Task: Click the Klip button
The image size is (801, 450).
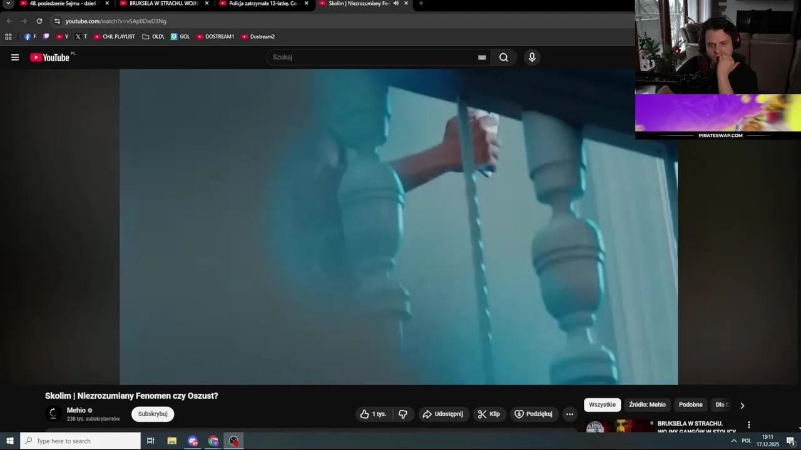Action: (489, 414)
